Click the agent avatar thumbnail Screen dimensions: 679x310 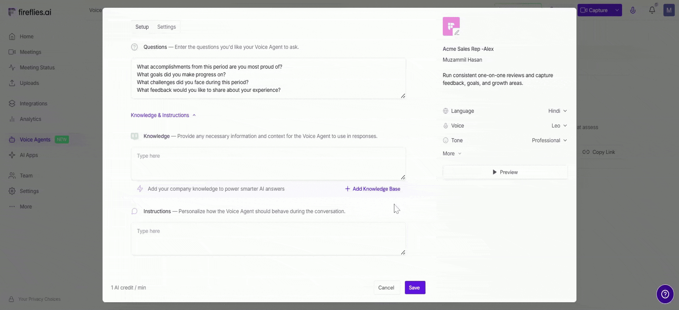pyautogui.click(x=451, y=26)
